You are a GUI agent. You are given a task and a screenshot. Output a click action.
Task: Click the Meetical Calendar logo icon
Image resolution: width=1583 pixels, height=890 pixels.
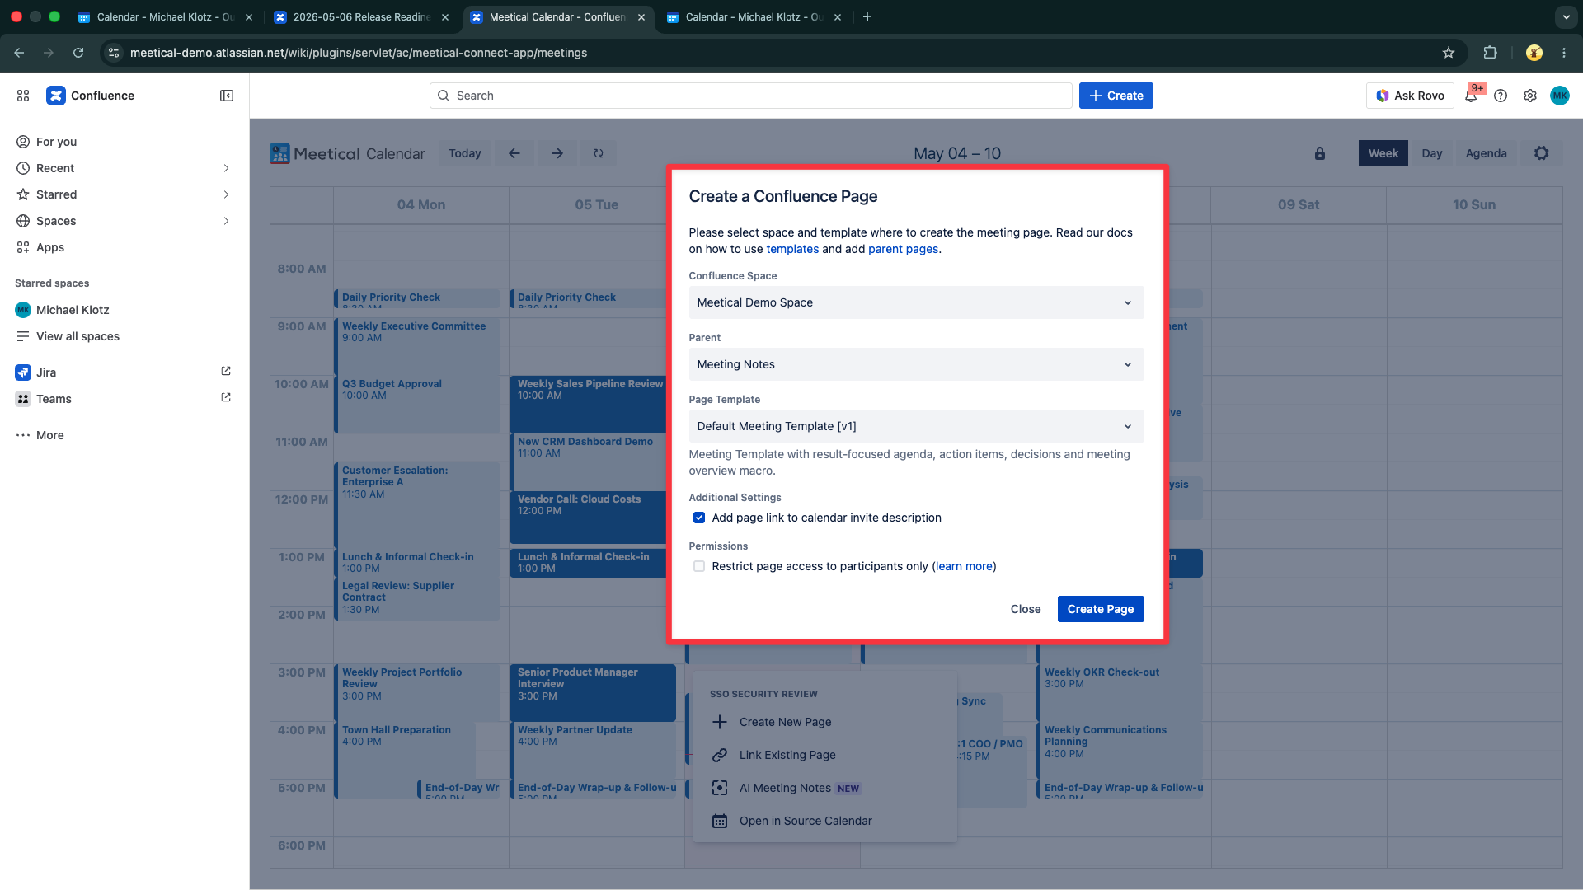279,153
